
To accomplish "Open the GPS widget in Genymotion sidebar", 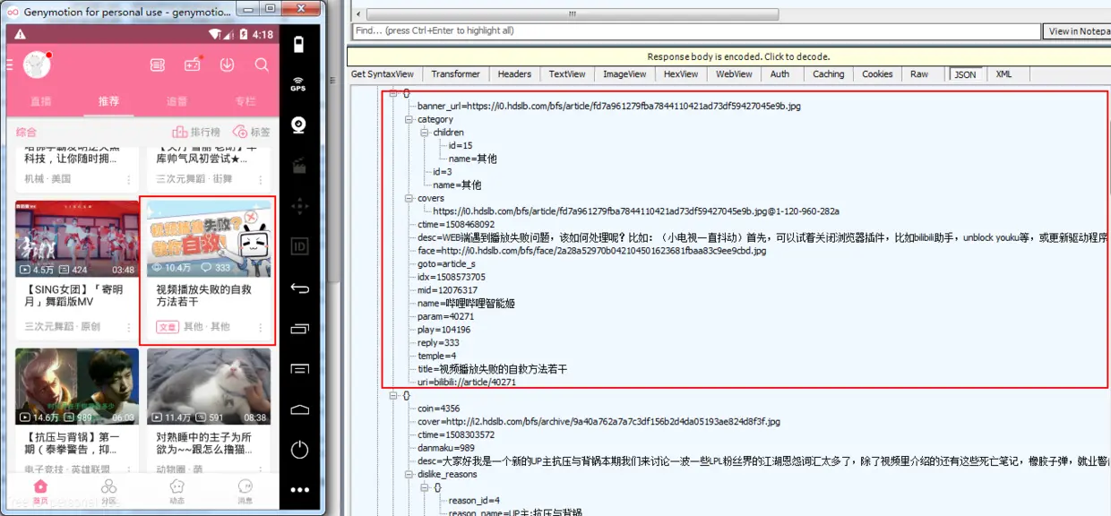I will [298, 85].
